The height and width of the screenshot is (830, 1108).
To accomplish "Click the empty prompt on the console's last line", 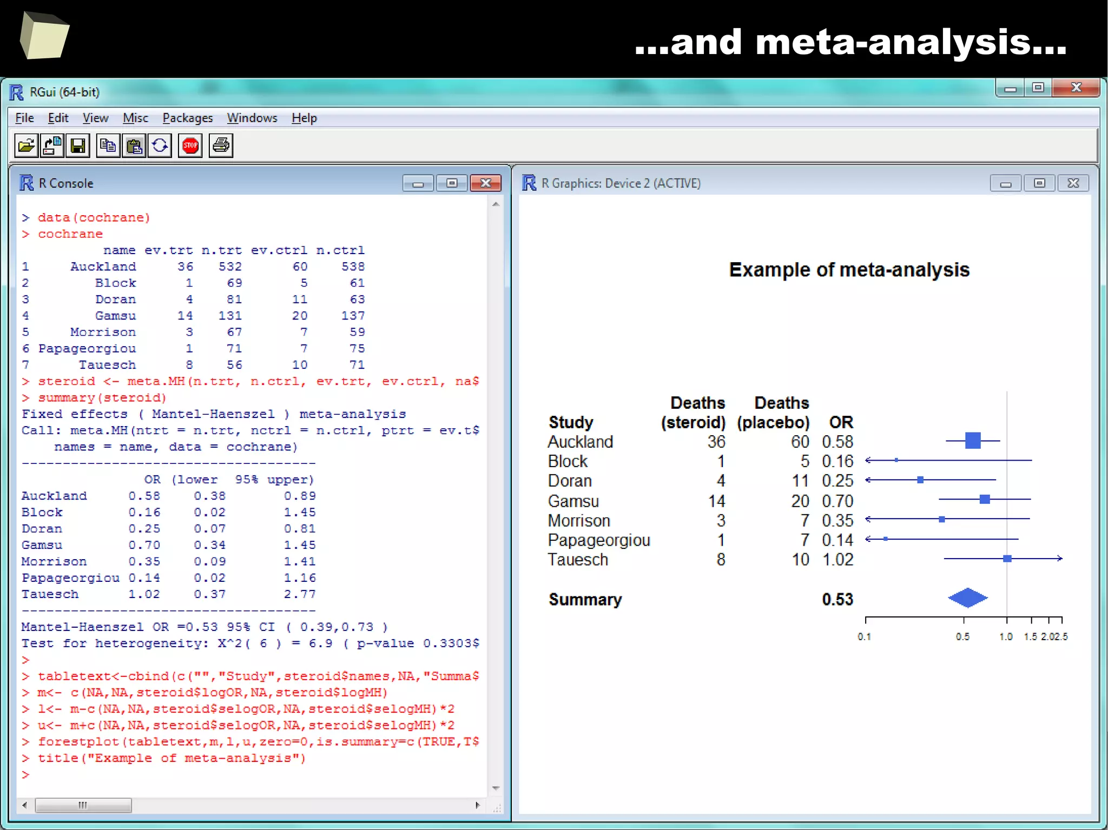I will (x=25, y=774).
